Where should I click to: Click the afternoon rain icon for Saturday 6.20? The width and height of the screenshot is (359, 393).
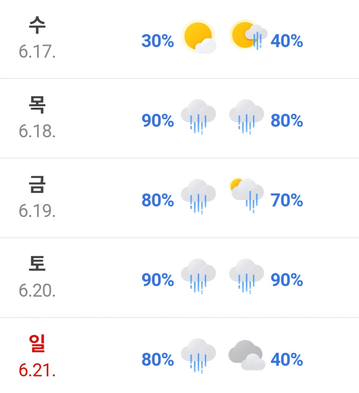point(247,276)
